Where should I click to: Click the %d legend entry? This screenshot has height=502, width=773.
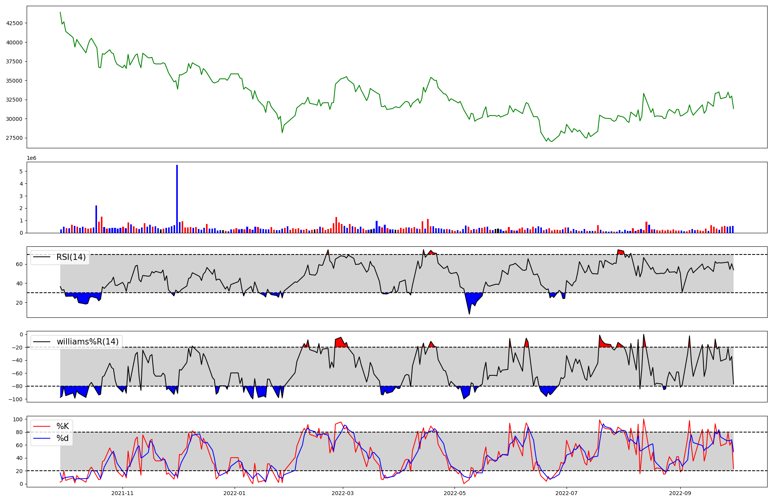[63, 438]
